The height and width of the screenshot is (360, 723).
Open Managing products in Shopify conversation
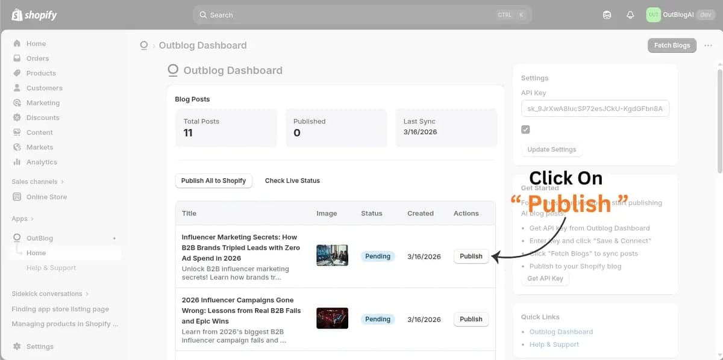click(64, 324)
